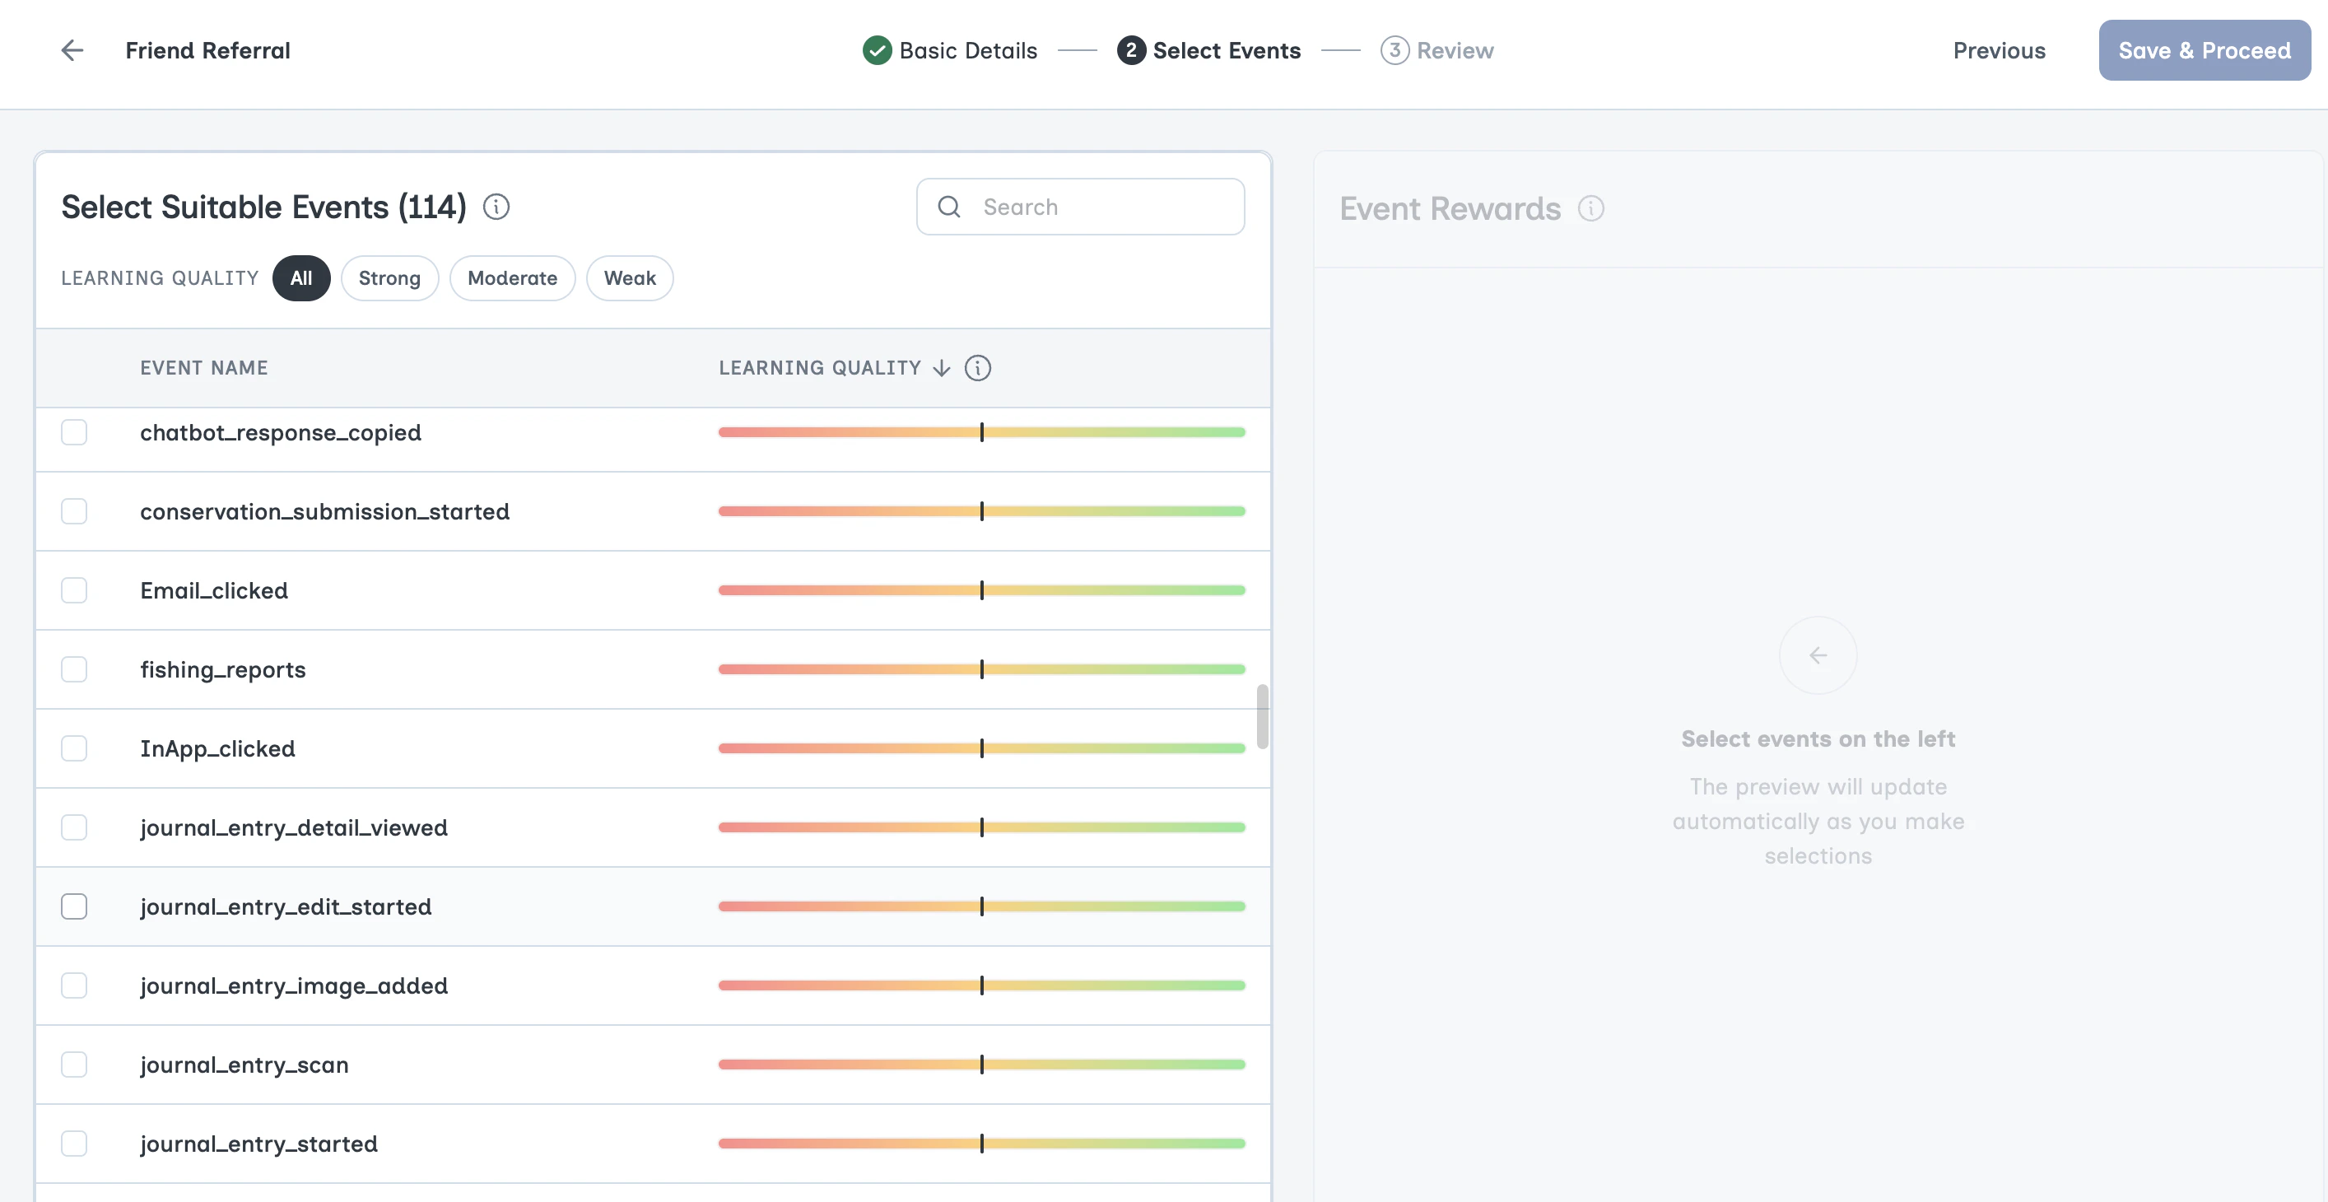Screen dimensions: 2328x1202
Task: Click the green checkmark for the Basic Details step
Action: pos(877,50)
